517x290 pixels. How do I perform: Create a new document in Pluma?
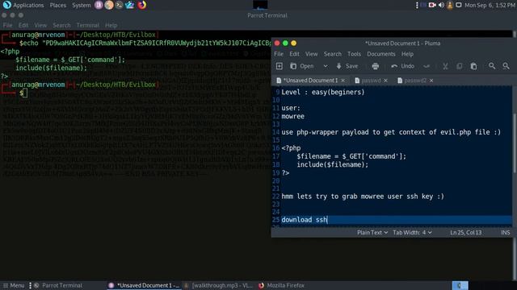point(280,66)
